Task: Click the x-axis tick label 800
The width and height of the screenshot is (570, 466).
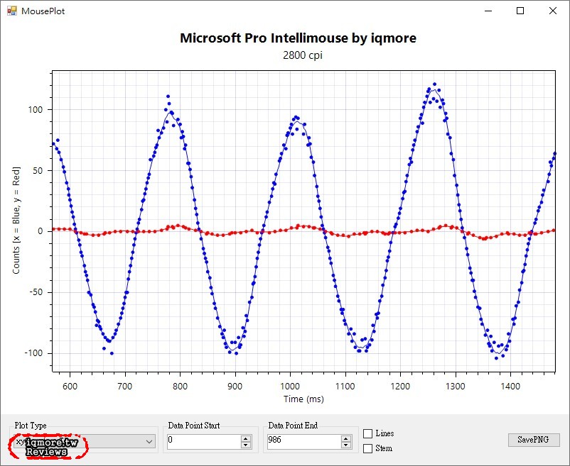Action: tap(180, 387)
